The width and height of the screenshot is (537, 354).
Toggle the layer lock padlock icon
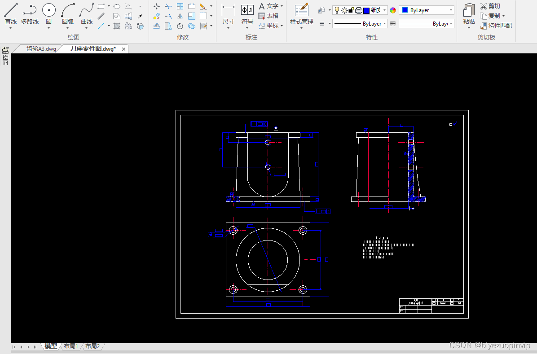(x=352, y=10)
